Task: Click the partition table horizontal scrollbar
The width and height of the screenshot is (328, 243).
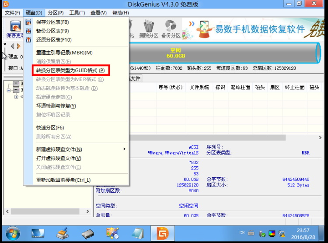Action: point(207,137)
